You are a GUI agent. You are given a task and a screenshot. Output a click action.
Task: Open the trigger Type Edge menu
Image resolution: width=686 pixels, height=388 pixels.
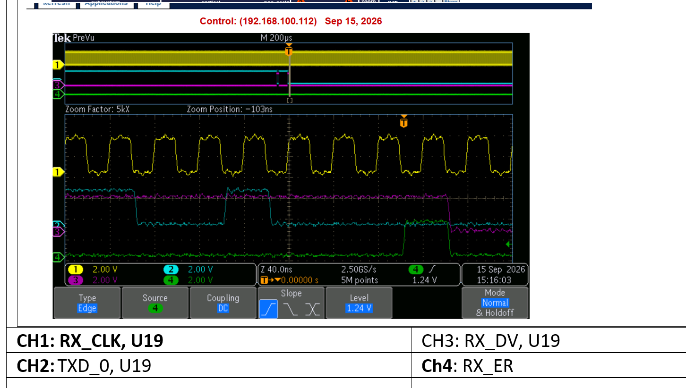(87, 303)
